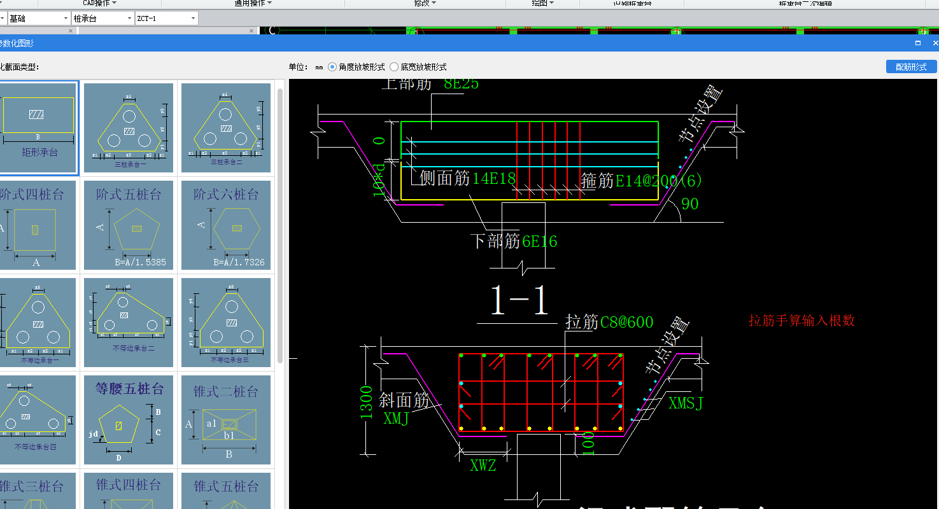Pick the 锥式五桩台 thumbnail
The width and height of the screenshot is (939, 509).
point(226,491)
